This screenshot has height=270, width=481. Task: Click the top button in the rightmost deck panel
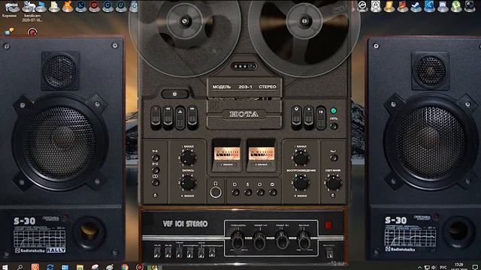[x=334, y=157]
